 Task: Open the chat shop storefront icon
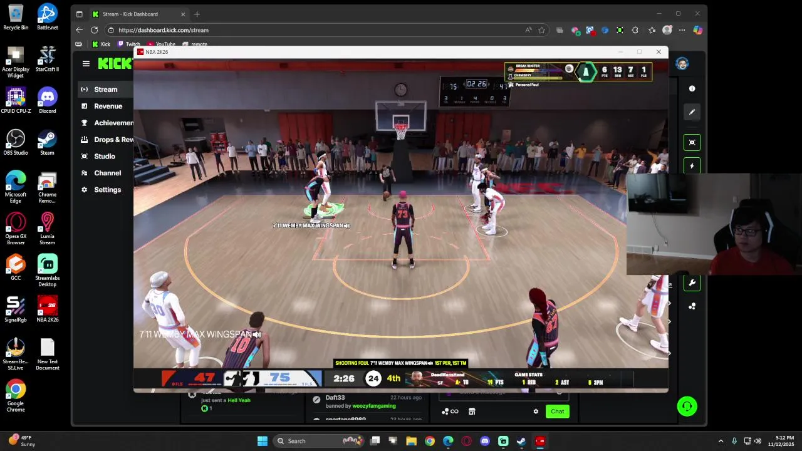pos(472,412)
